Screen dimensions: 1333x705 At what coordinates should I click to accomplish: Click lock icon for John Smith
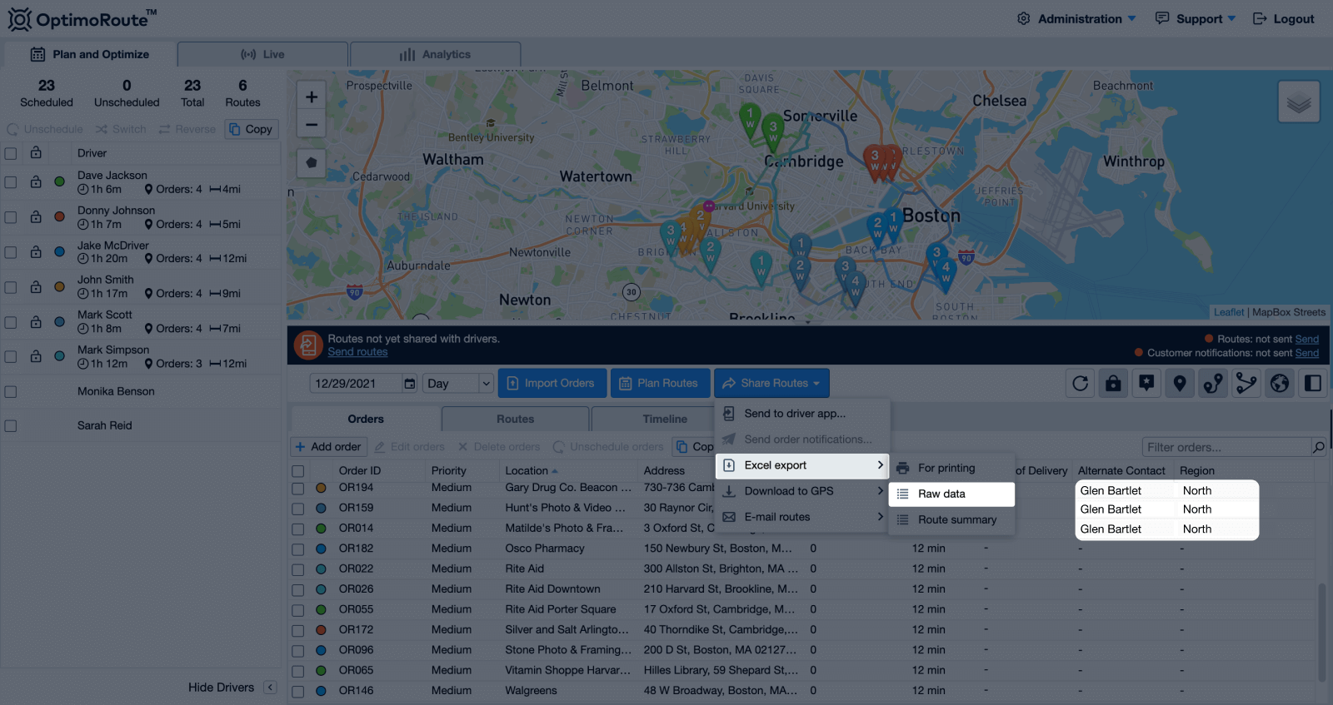[x=36, y=286]
